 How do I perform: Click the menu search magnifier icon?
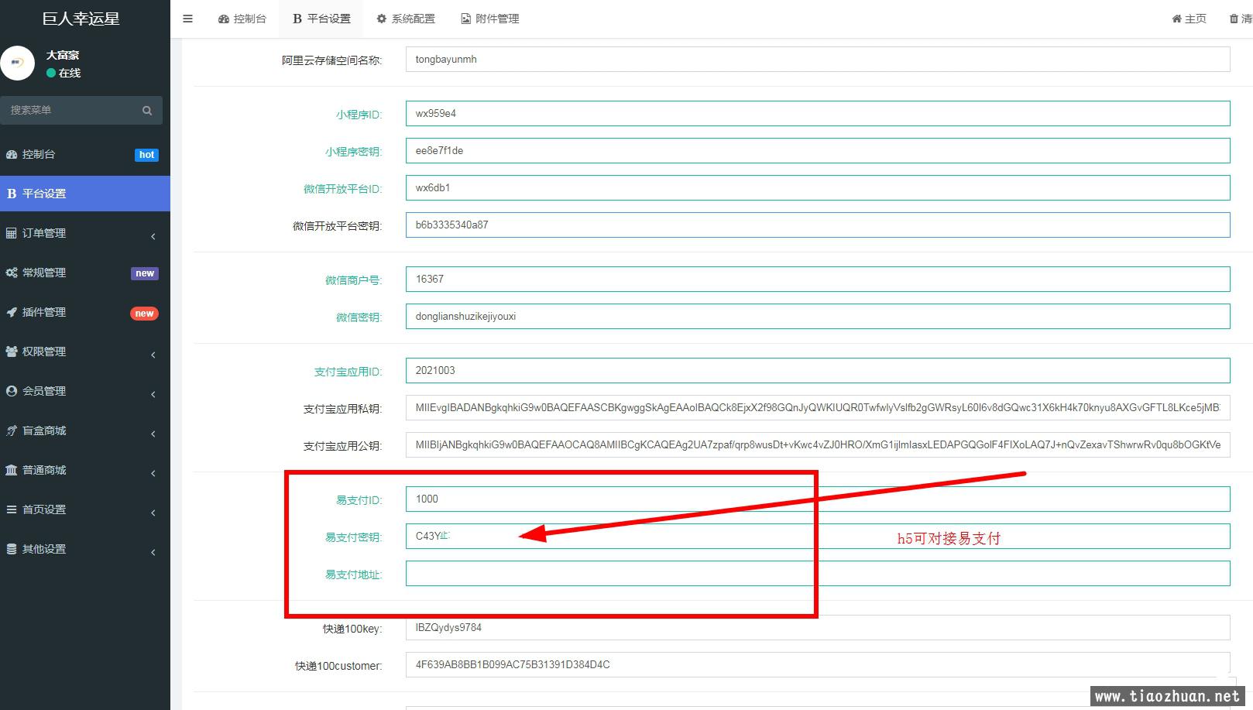click(147, 111)
